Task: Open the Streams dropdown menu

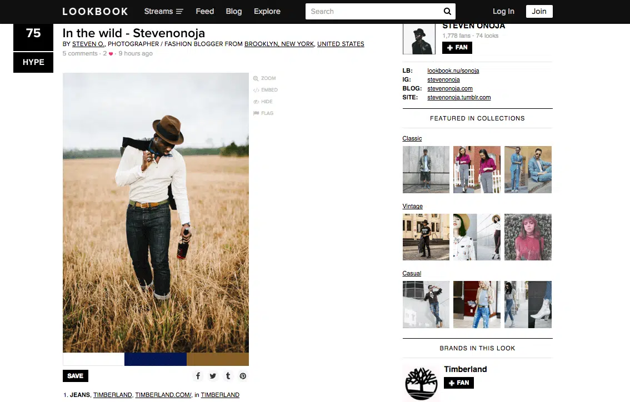Action: (163, 11)
